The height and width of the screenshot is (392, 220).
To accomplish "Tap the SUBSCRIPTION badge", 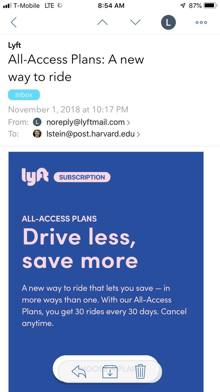I will 82,177.
